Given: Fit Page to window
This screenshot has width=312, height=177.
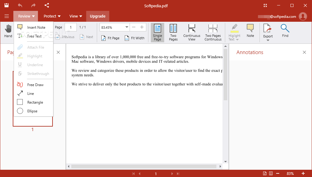Looking at the screenshot, I should [x=110, y=38].
